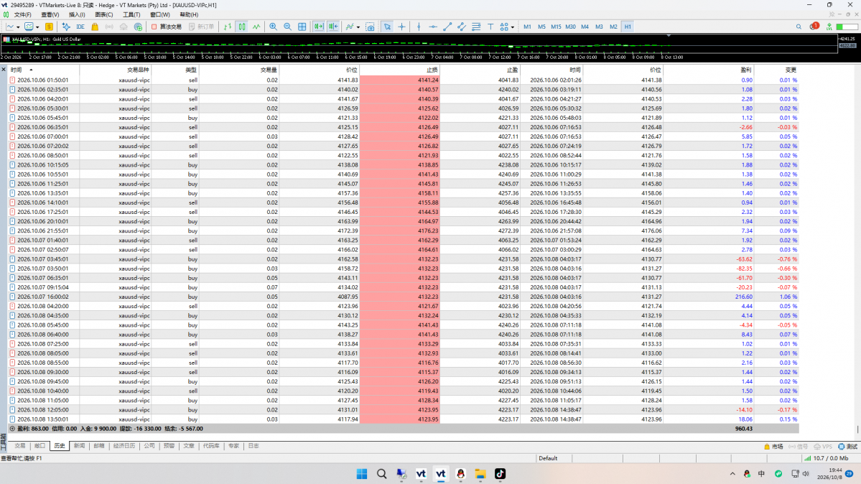Open the 图表(C) menu
861x484 pixels.
(104, 15)
